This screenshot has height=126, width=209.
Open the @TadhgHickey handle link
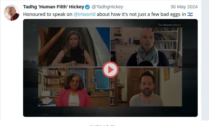pos(107,7)
